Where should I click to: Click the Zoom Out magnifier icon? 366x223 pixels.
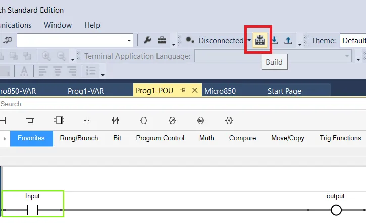point(61,56)
